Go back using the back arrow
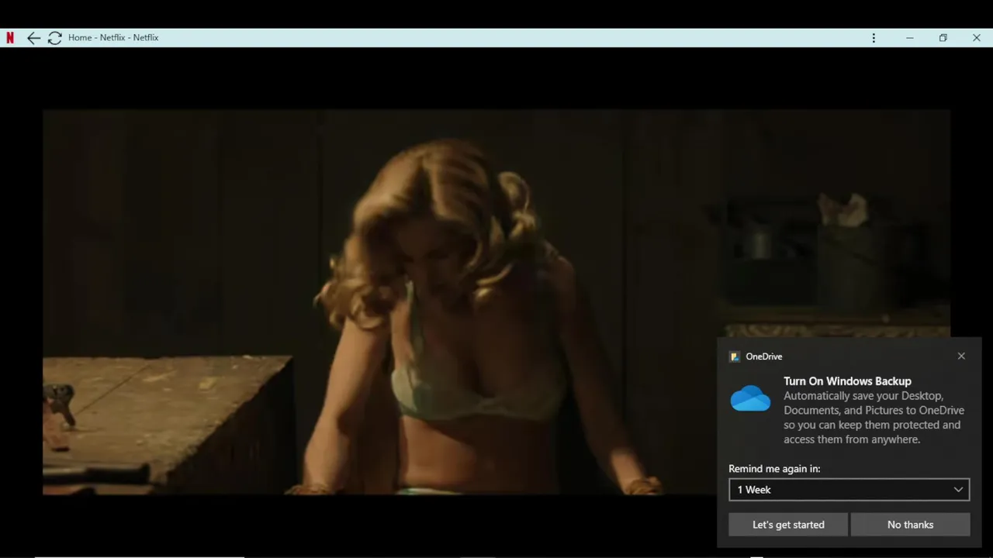The height and width of the screenshot is (558, 993). [33, 38]
